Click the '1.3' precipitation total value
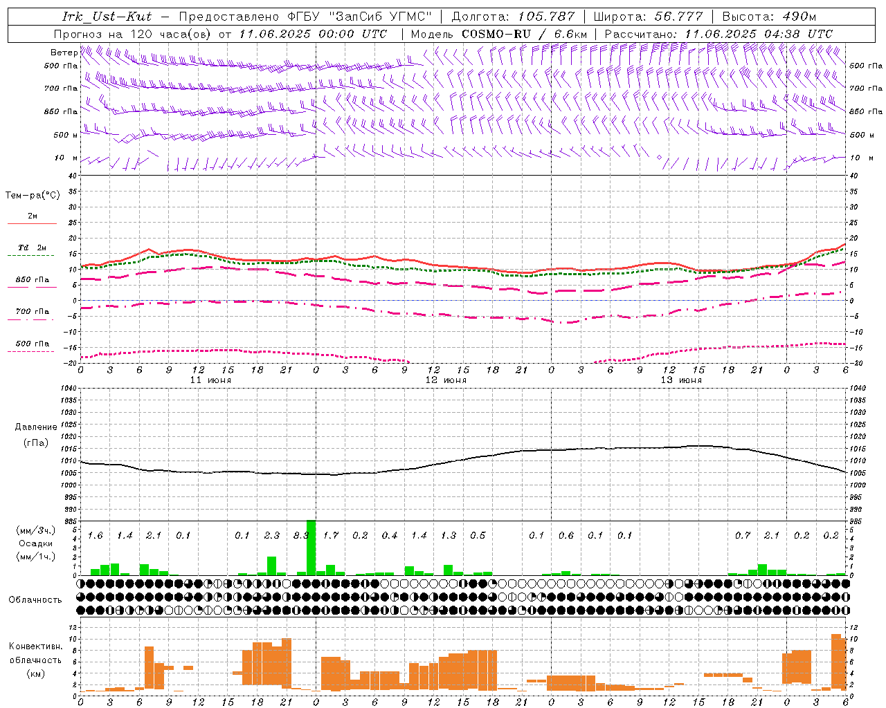Image resolution: width=886 pixels, height=708 pixels. tap(449, 536)
